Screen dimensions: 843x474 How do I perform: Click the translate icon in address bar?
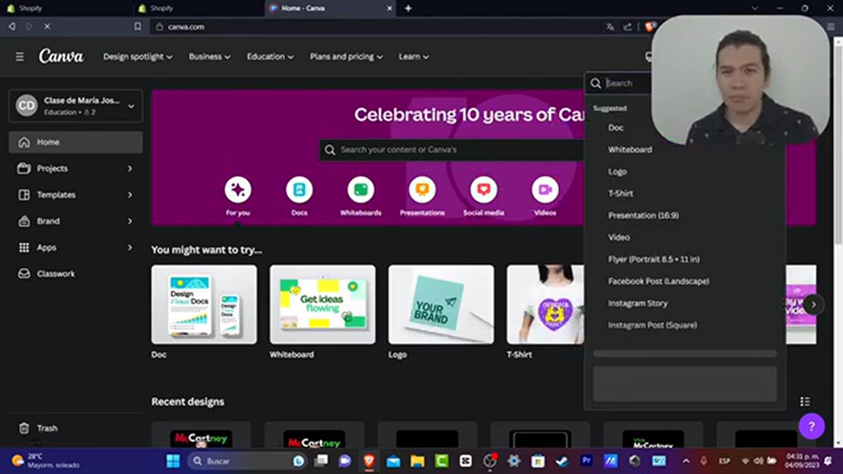[x=610, y=27]
